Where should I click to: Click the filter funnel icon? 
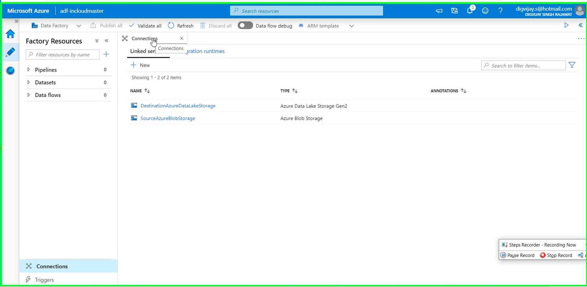(x=572, y=65)
